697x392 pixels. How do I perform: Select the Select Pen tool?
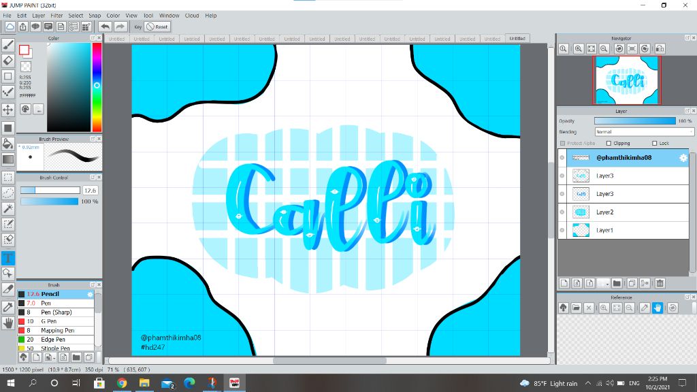coord(8,224)
